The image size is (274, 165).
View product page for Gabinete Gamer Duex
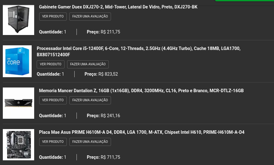point(53,17)
